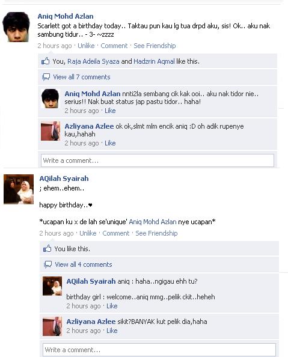The image size is (288, 357).
Task: Expand View all 7 comments
Action: coord(82,77)
